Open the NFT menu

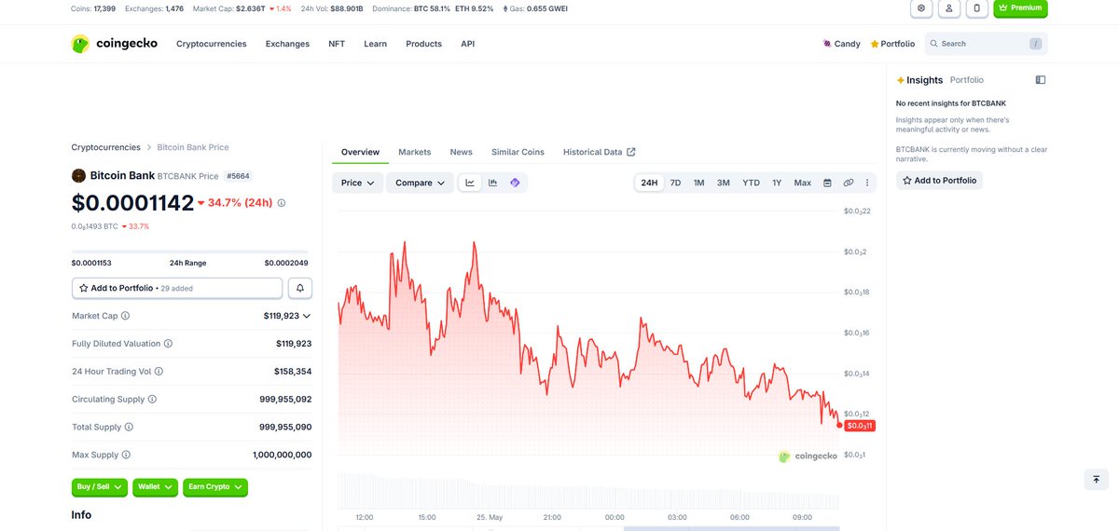point(337,44)
